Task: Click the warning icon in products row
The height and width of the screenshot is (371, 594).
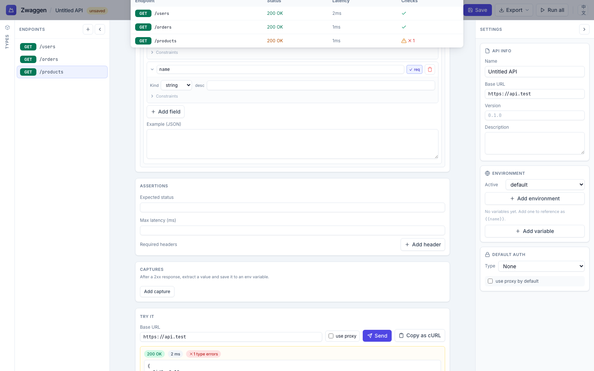Action: [404, 41]
